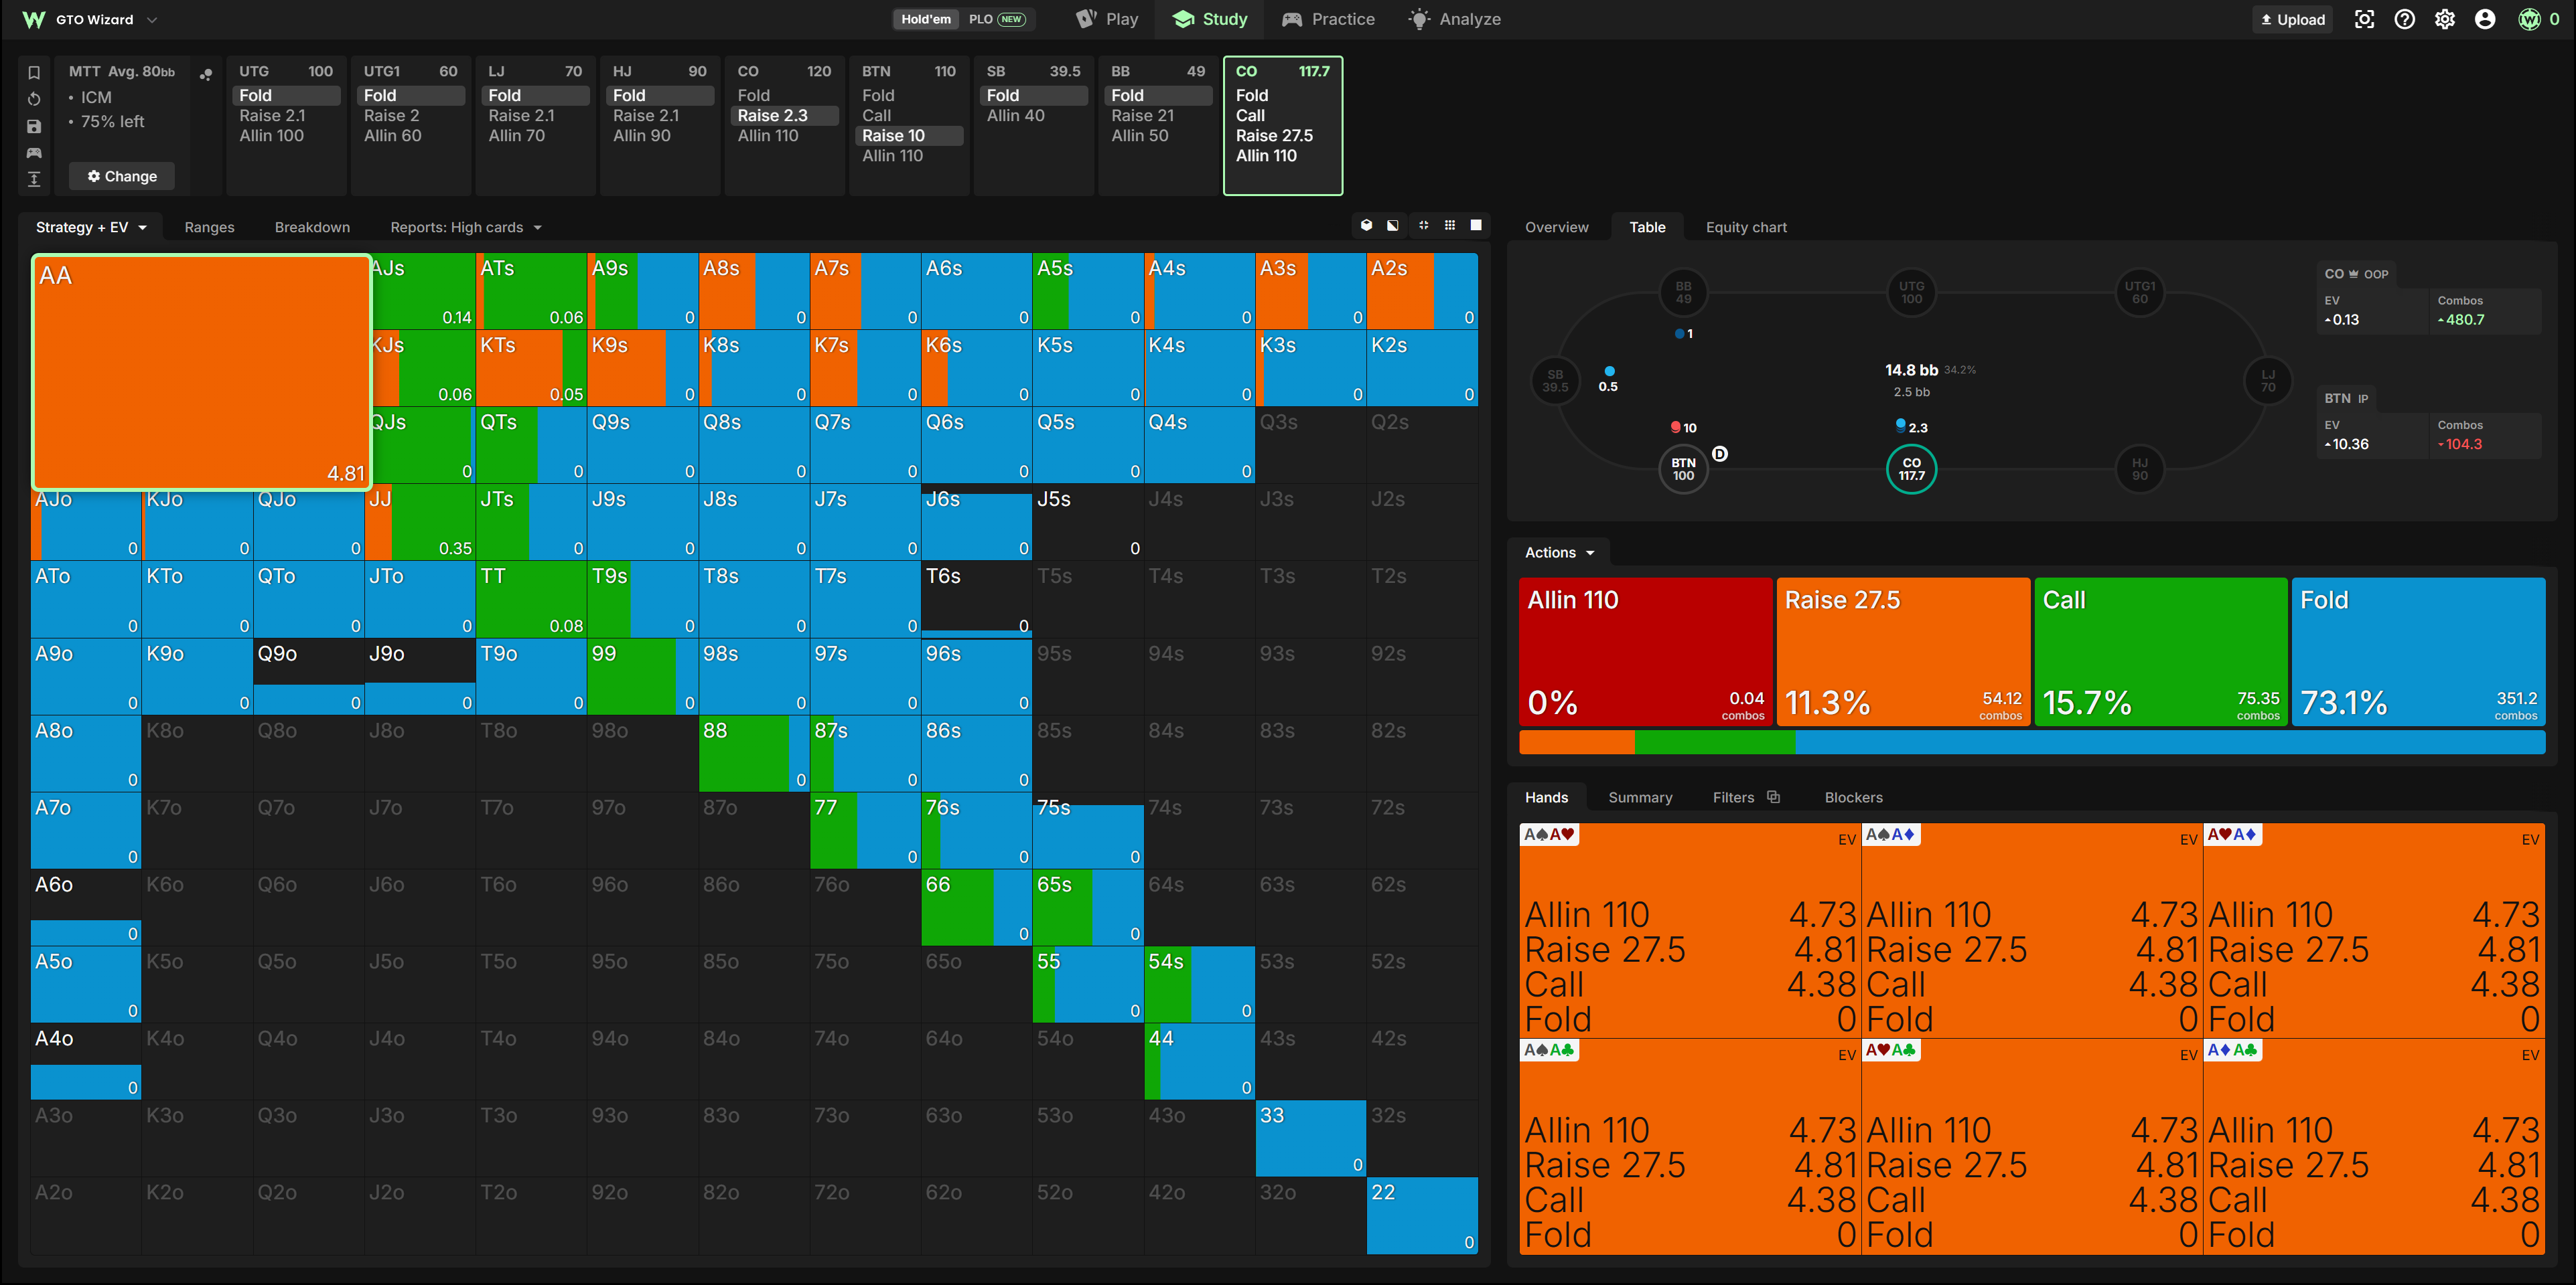Click the Change settings button
The width and height of the screenshot is (2576, 1285).
pos(122,176)
